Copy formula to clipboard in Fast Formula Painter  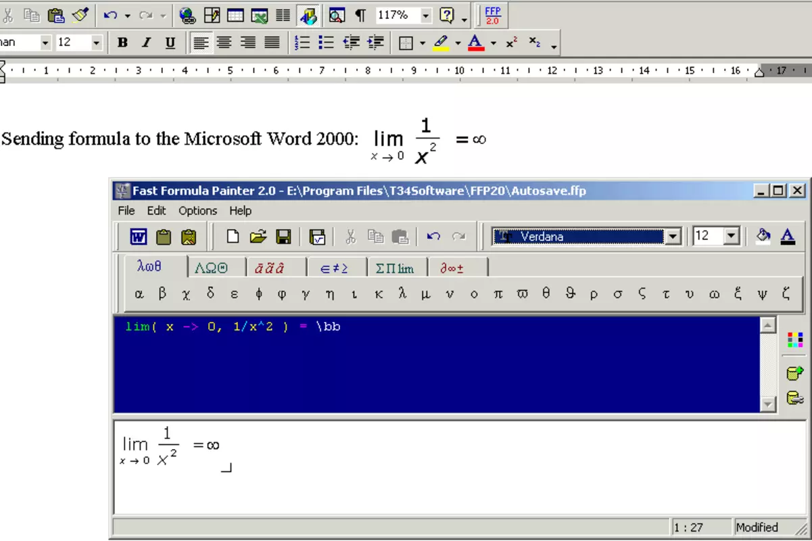164,237
